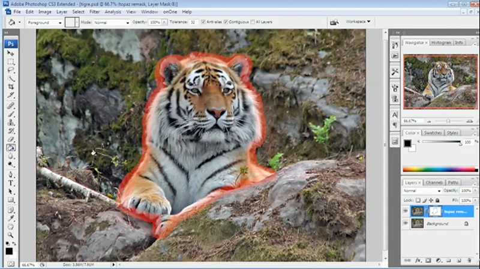
Task: Select the Lasso tool
Action: [11, 70]
